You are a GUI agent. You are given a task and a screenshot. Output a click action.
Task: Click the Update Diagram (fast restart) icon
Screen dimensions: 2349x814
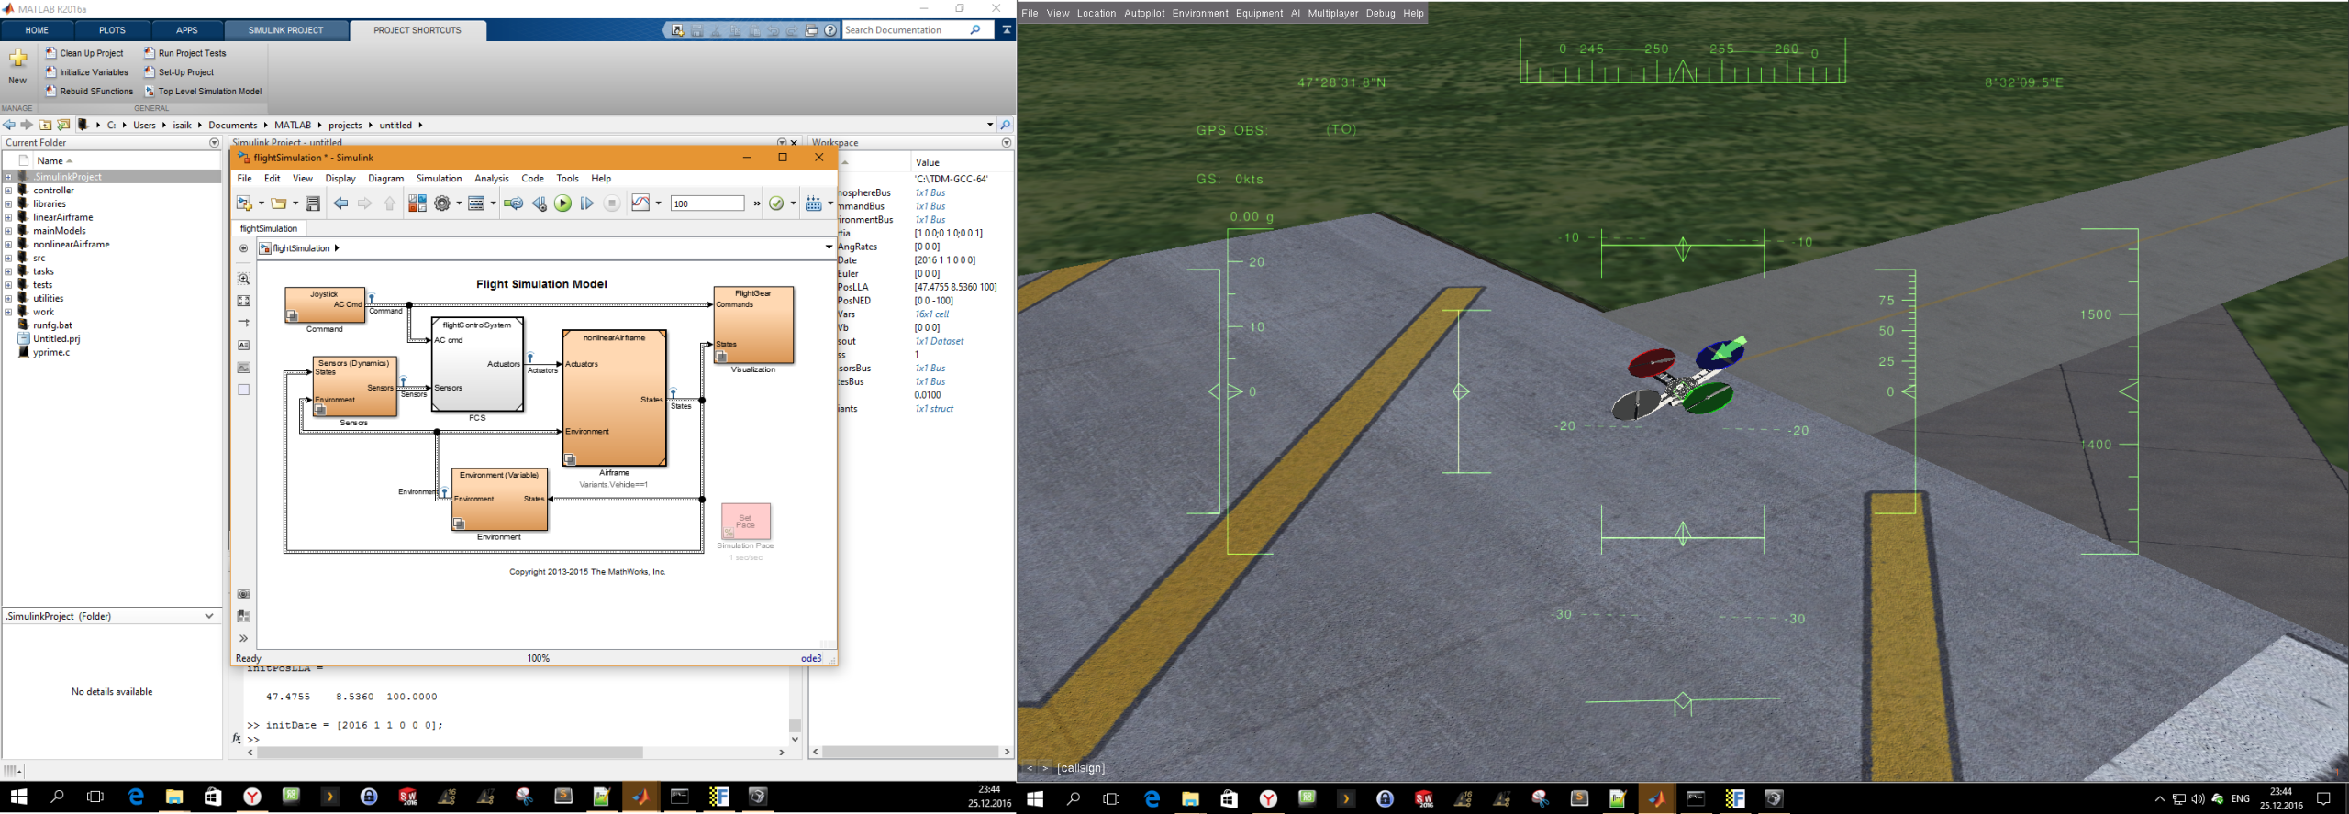[514, 203]
